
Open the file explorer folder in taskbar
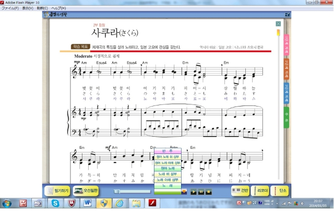[136, 203]
